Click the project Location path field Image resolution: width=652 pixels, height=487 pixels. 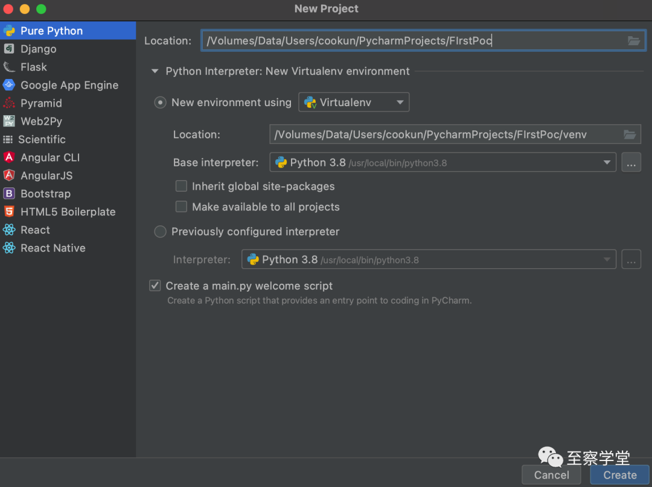pyautogui.click(x=411, y=40)
